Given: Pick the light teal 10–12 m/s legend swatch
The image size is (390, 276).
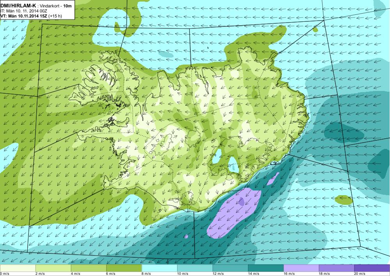Looking at the screenshot, I should pyautogui.click(x=195, y=268).
